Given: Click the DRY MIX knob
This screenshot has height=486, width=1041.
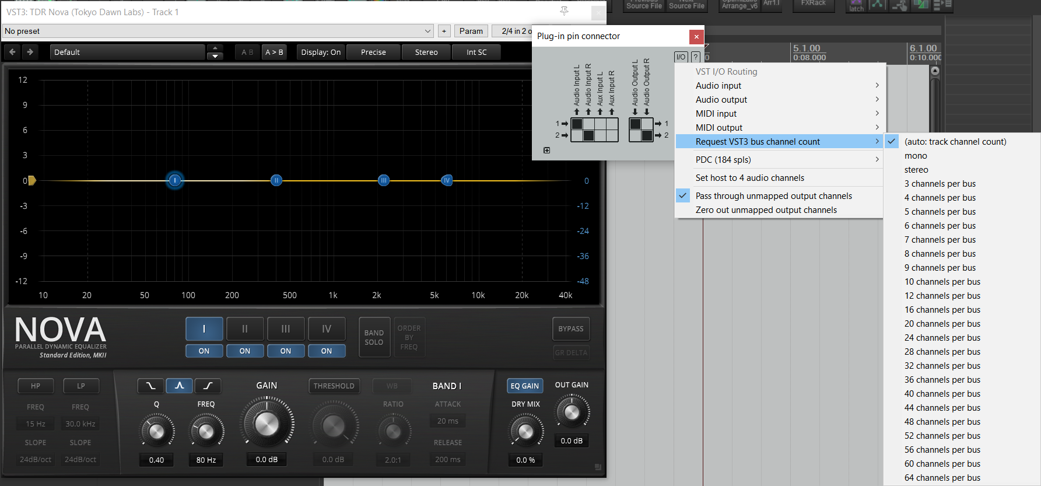Looking at the screenshot, I should [525, 431].
